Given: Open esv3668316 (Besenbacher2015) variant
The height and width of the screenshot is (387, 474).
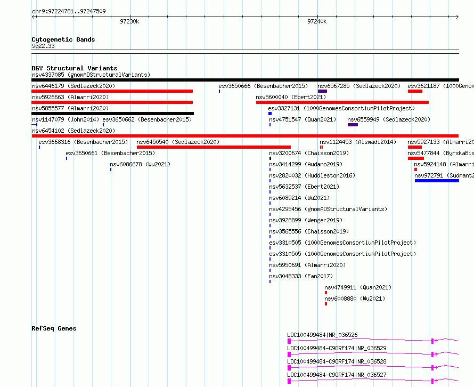Looking at the screenshot, I should coord(83,142).
